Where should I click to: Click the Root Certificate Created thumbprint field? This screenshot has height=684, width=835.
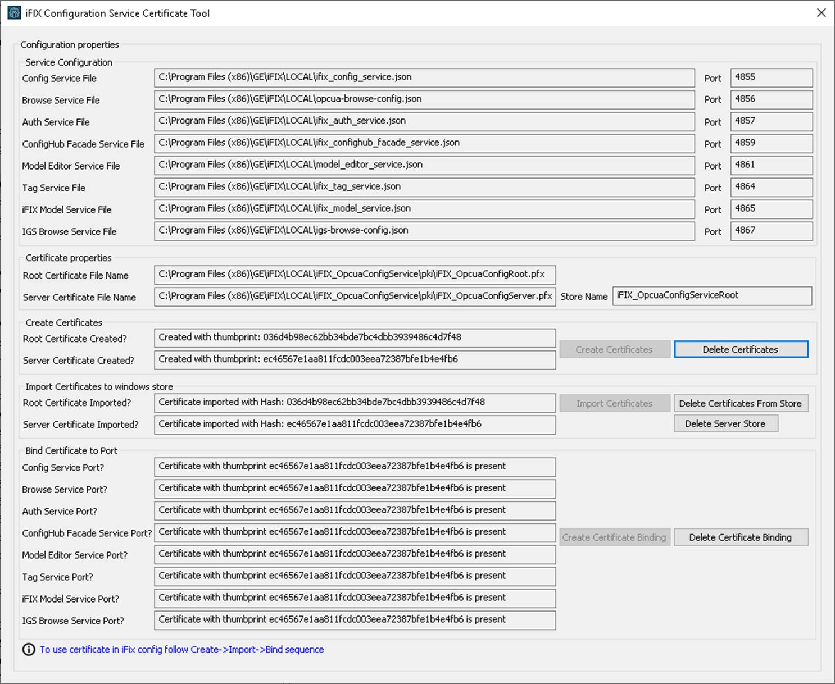pyautogui.click(x=355, y=338)
